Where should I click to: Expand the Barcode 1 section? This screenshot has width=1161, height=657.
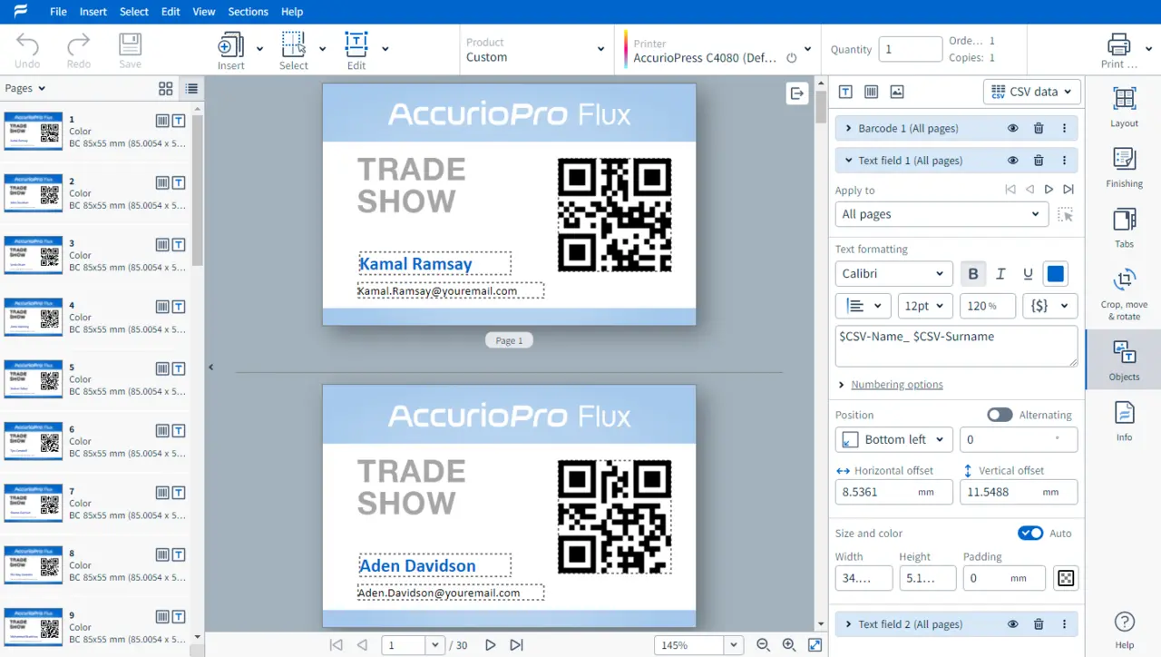[x=849, y=128]
